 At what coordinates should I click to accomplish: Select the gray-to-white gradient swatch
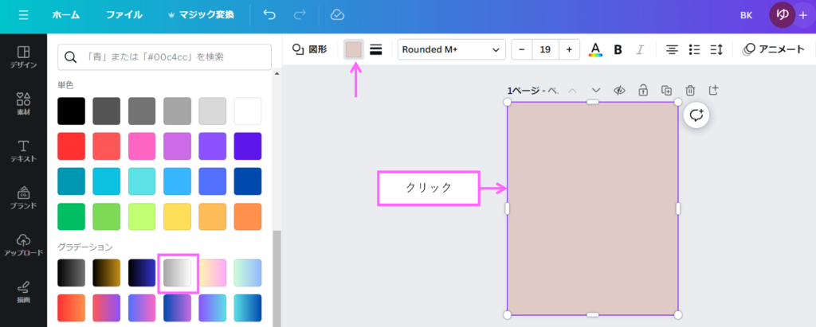(178, 273)
